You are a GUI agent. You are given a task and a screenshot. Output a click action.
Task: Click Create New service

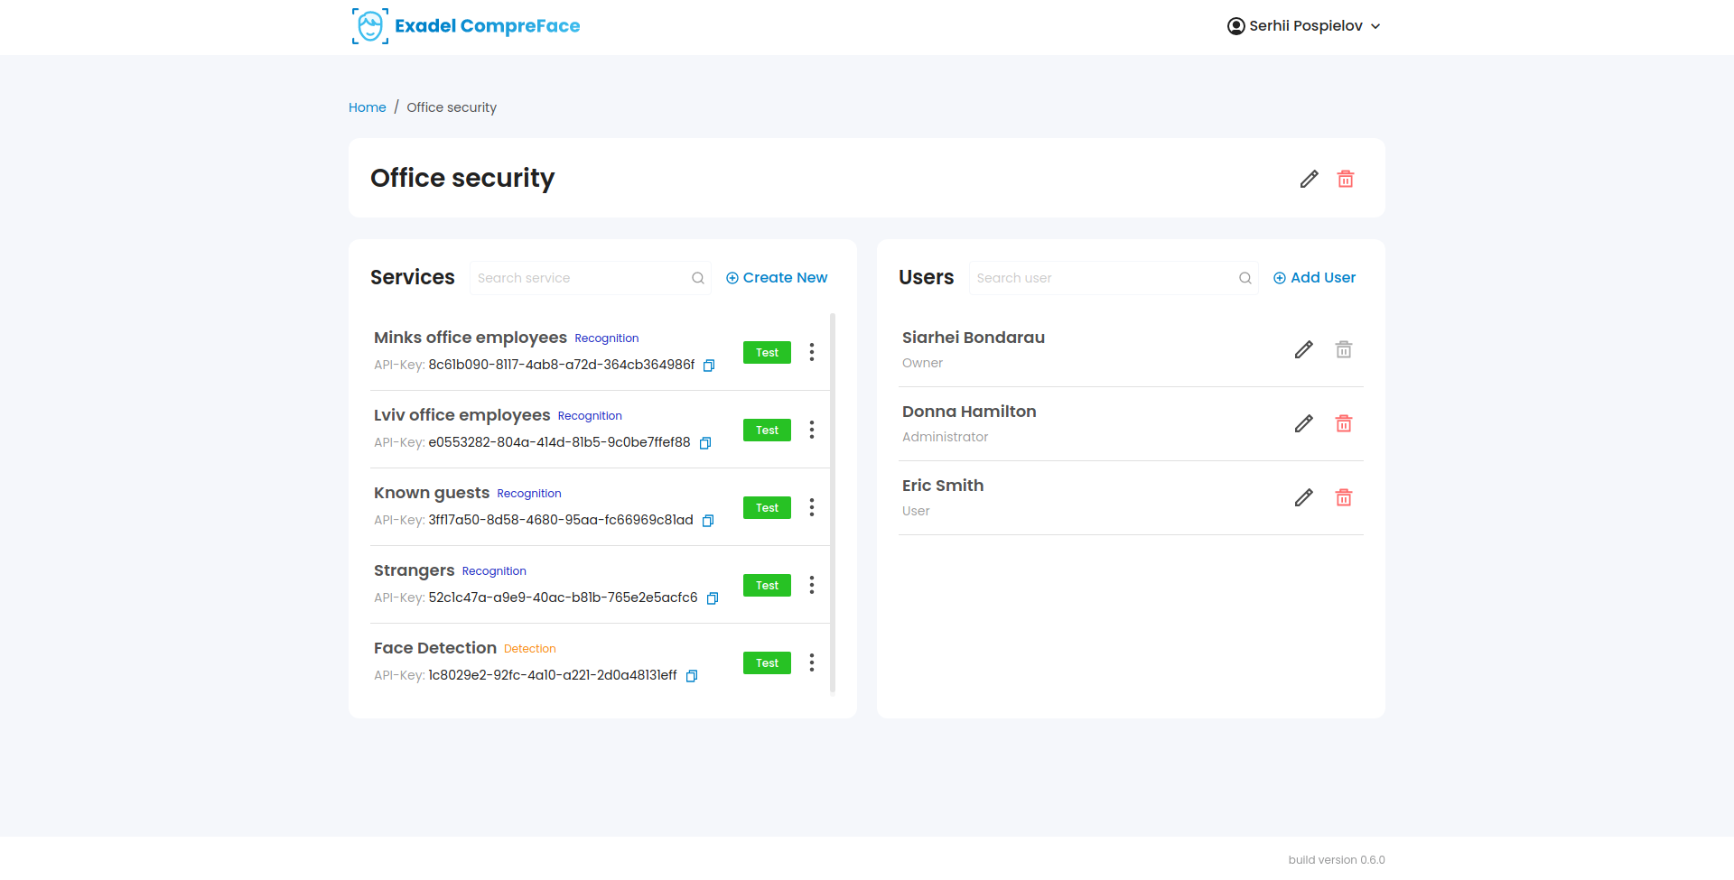point(777,278)
